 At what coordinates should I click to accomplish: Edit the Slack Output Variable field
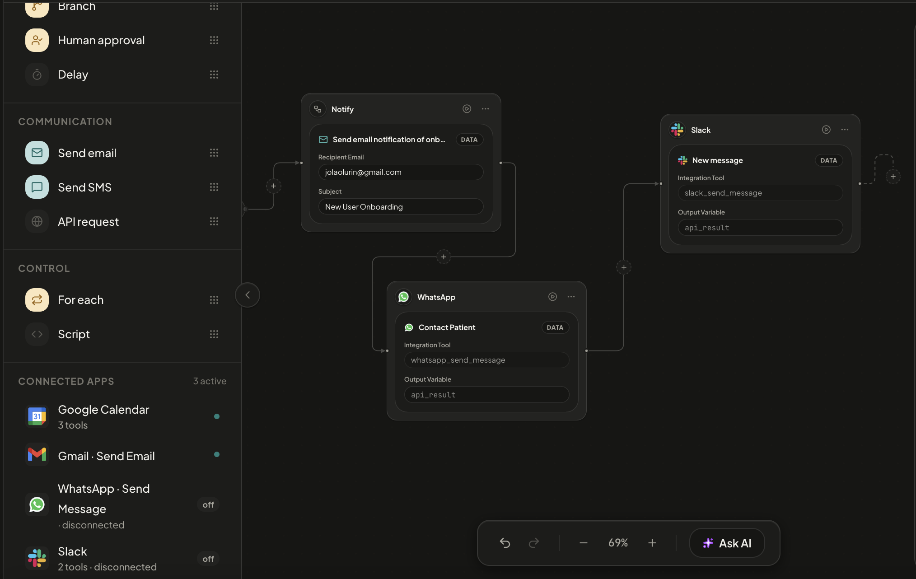pyautogui.click(x=760, y=228)
